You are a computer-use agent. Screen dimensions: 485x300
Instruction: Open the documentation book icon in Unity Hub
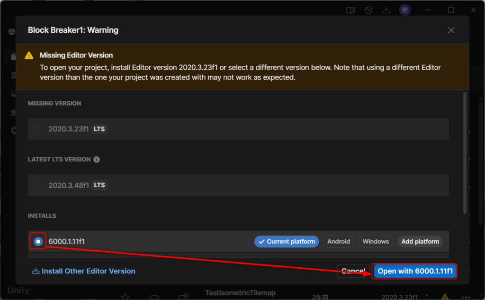pos(351,10)
